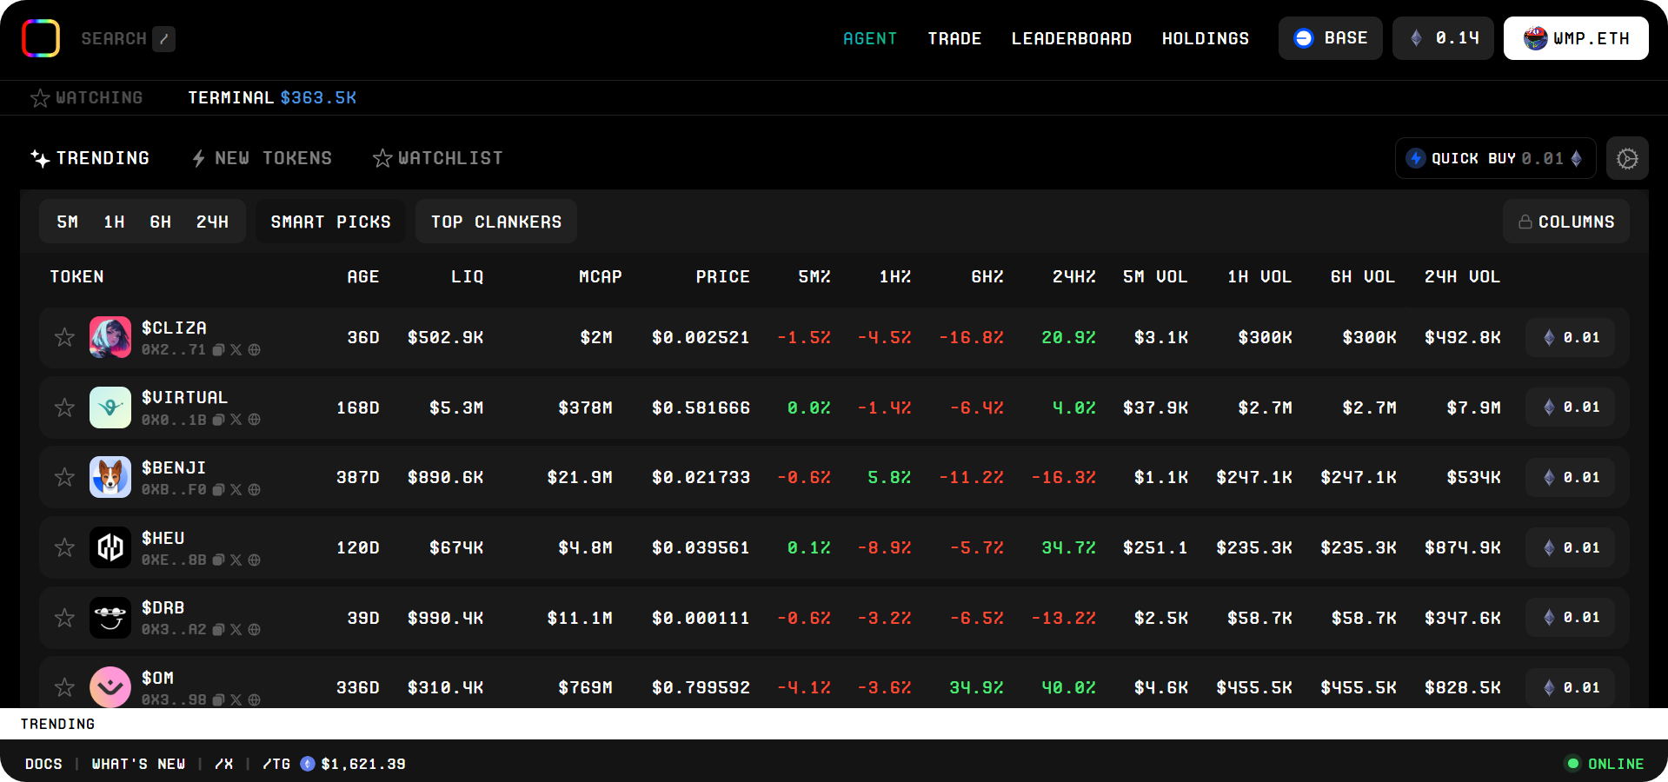The width and height of the screenshot is (1668, 782).
Task: Toggle the watchlist star for $DRB
Action: point(64,618)
